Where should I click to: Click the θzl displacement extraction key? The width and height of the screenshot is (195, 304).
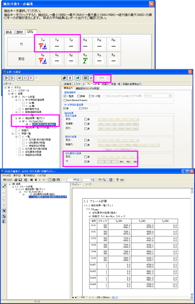pos(114,61)
